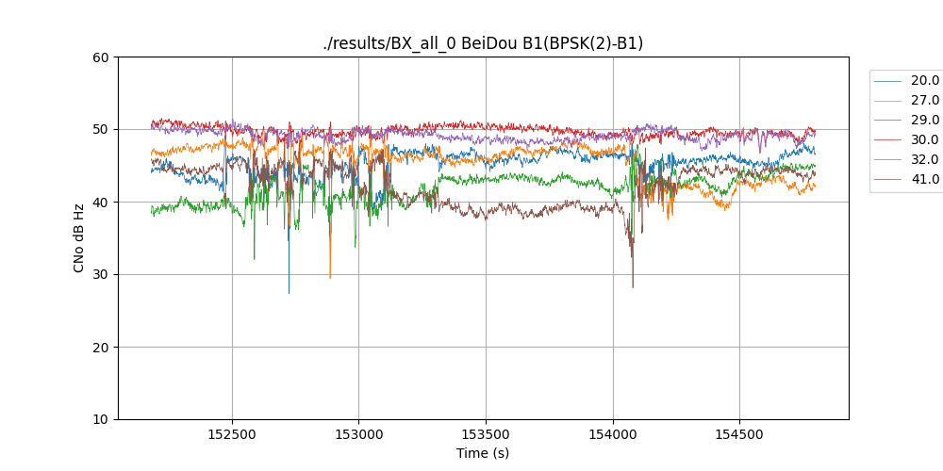Click the 29.0 legend entry label
The height and width of the screenshot is (471, 943).
click(x=924, y=121)
